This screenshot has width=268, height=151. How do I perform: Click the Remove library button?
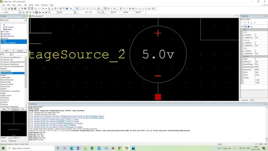pyautogui.click(x=20, y=51)
